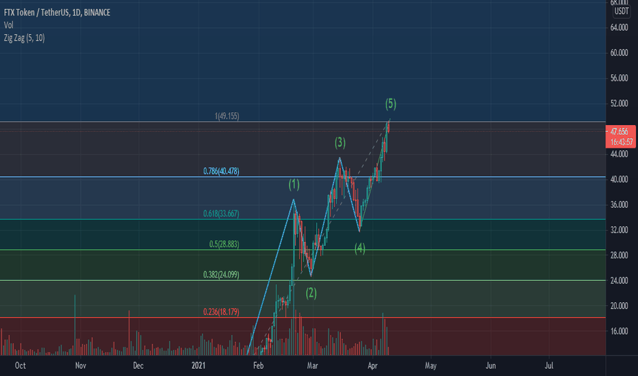Click the USDT currency label on price axis
The height and width of the screenshot is (376, 638).
click(622, 11)
